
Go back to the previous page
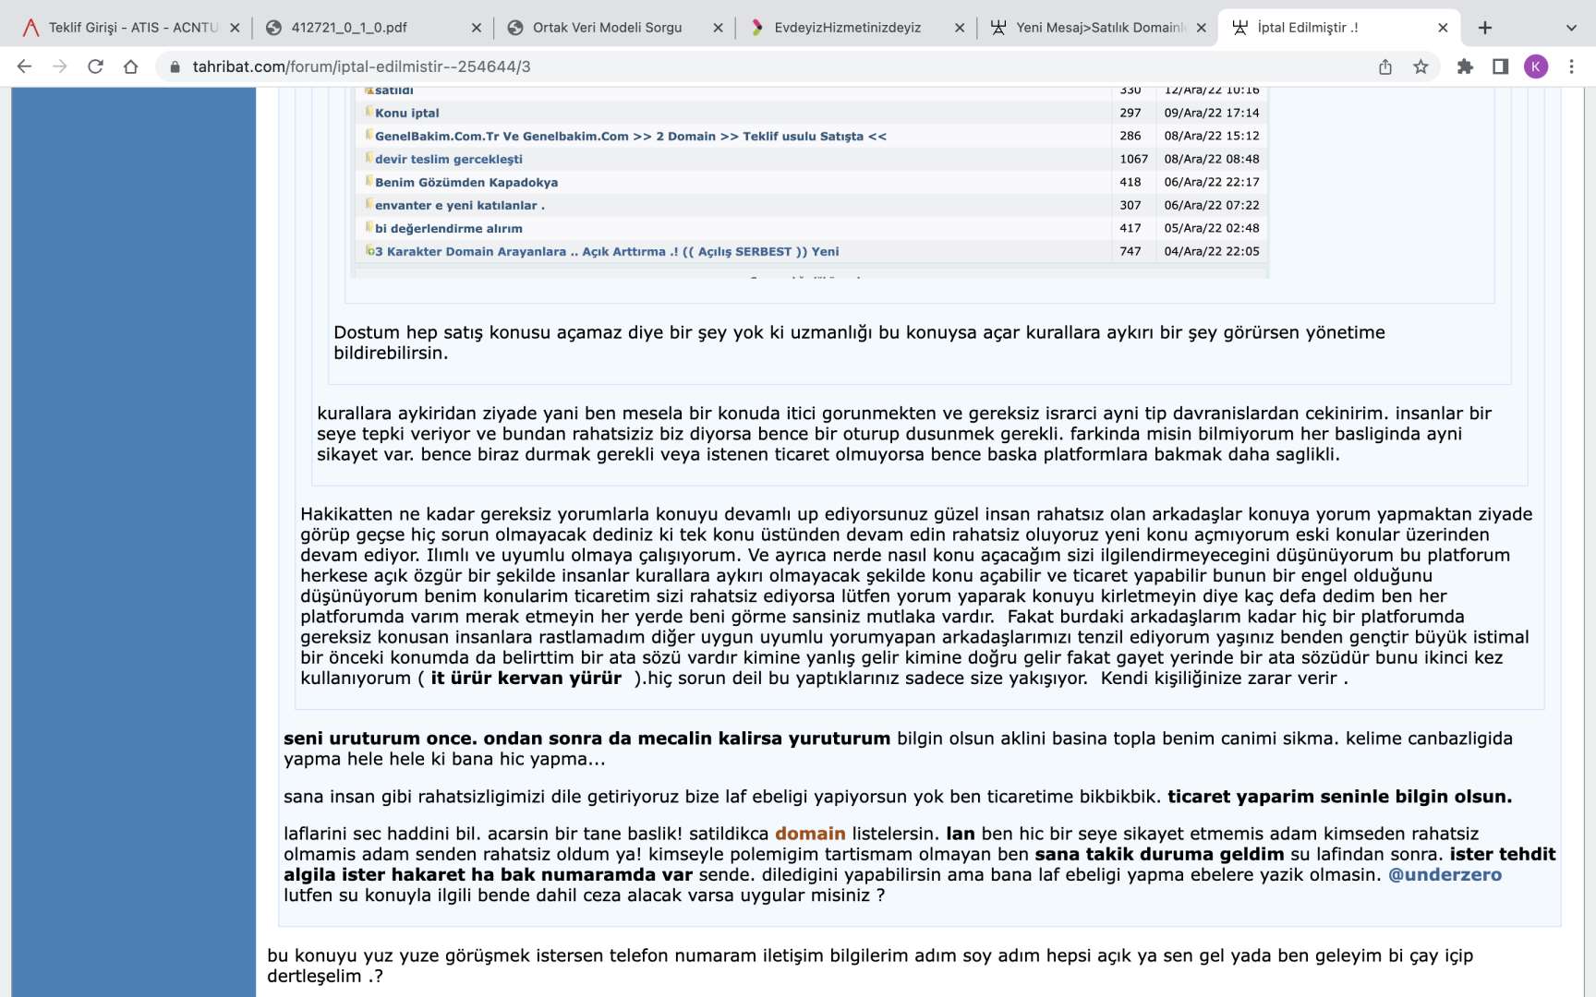tap(25, 66)
